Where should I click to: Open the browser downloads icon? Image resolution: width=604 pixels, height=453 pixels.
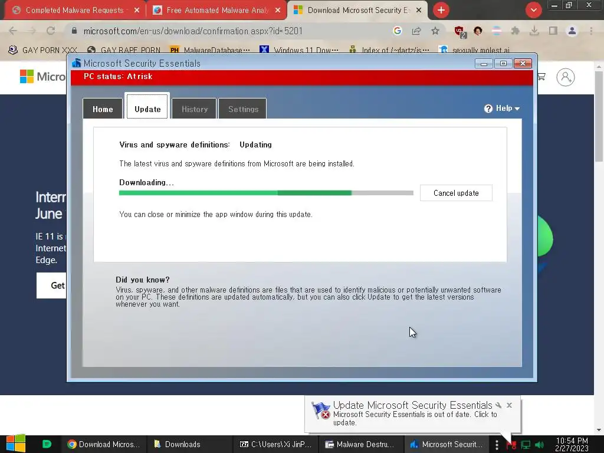point(534,31)
